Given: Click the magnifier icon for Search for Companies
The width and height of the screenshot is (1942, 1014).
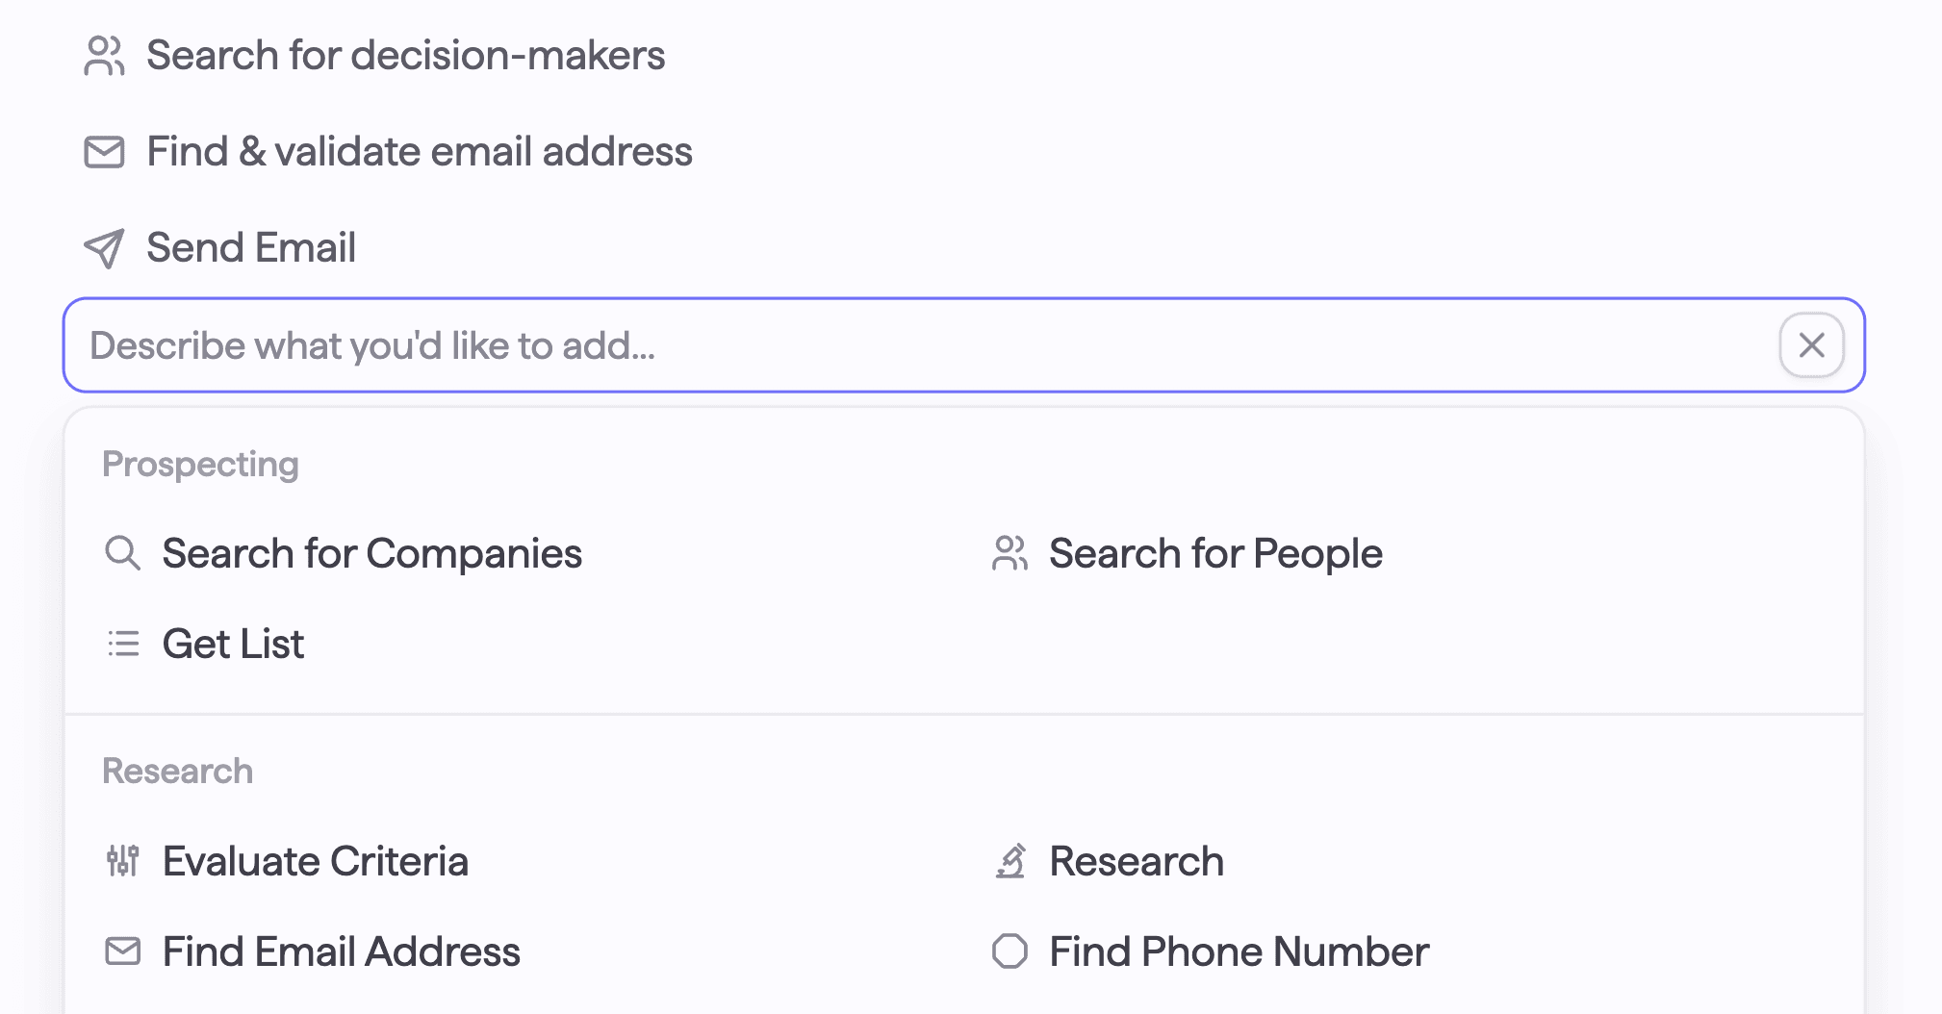Looking at the screenshot, I should 122,553.
